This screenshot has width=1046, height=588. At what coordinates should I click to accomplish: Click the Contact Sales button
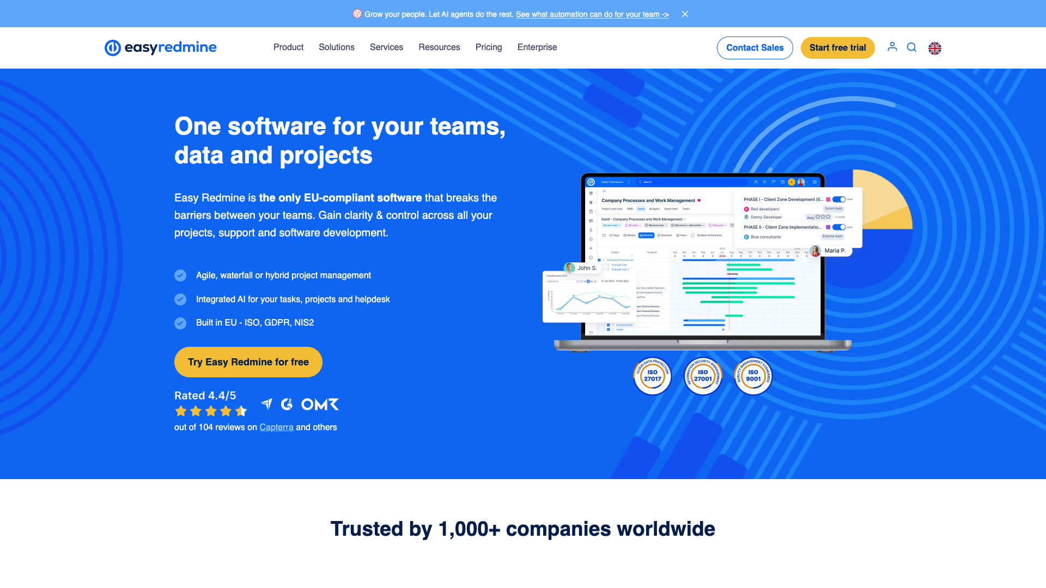click(x=755, y=48)
